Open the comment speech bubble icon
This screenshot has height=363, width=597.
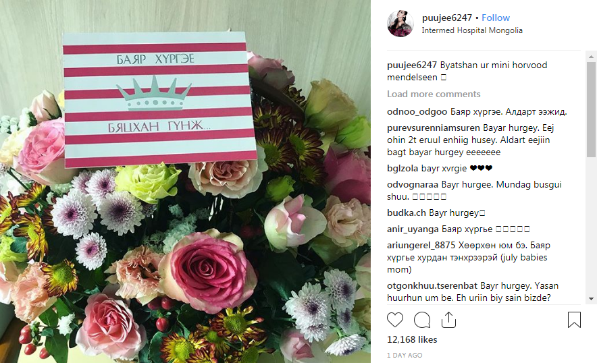[x=422, y=320]
